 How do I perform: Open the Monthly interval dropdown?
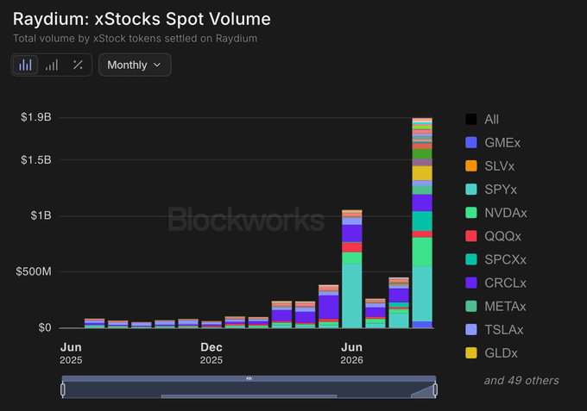(135, 65)
